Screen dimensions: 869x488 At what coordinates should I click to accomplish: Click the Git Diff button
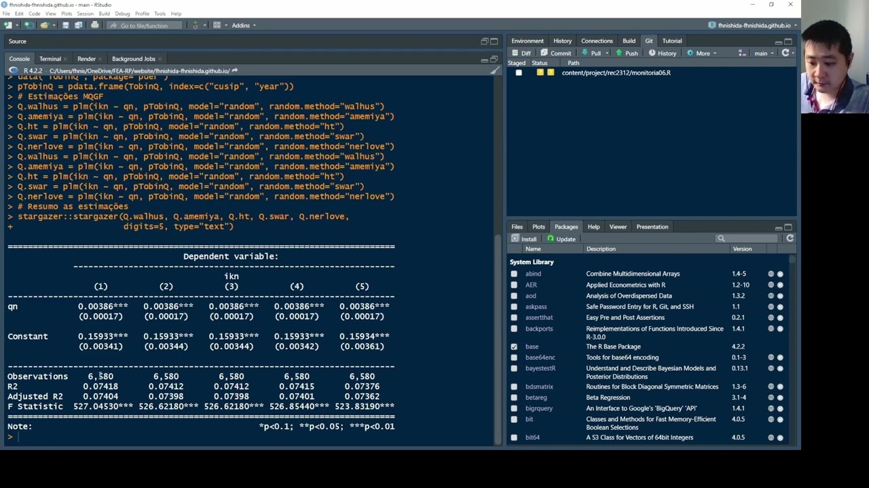521,53
